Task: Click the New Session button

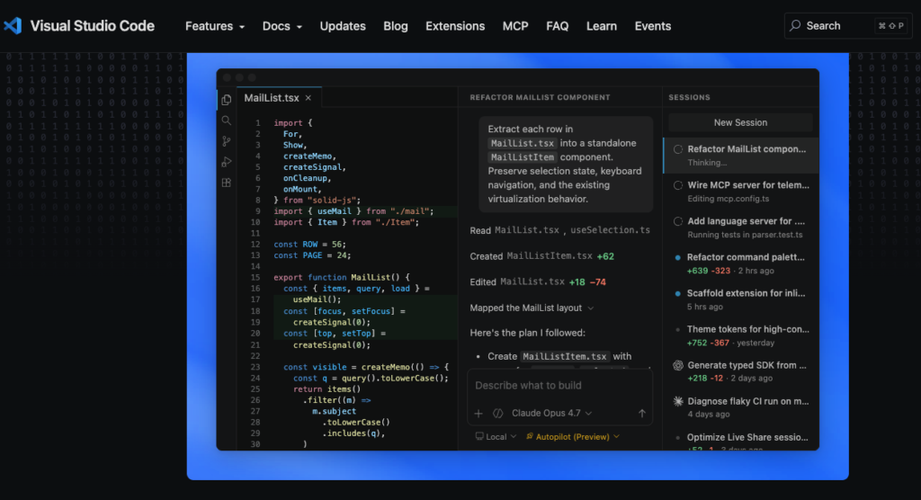Action: click(x=740, y=123)
